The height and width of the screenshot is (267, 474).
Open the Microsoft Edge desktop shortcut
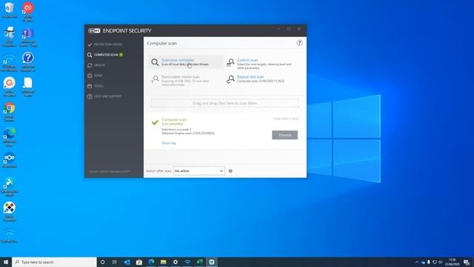[10, 136]
